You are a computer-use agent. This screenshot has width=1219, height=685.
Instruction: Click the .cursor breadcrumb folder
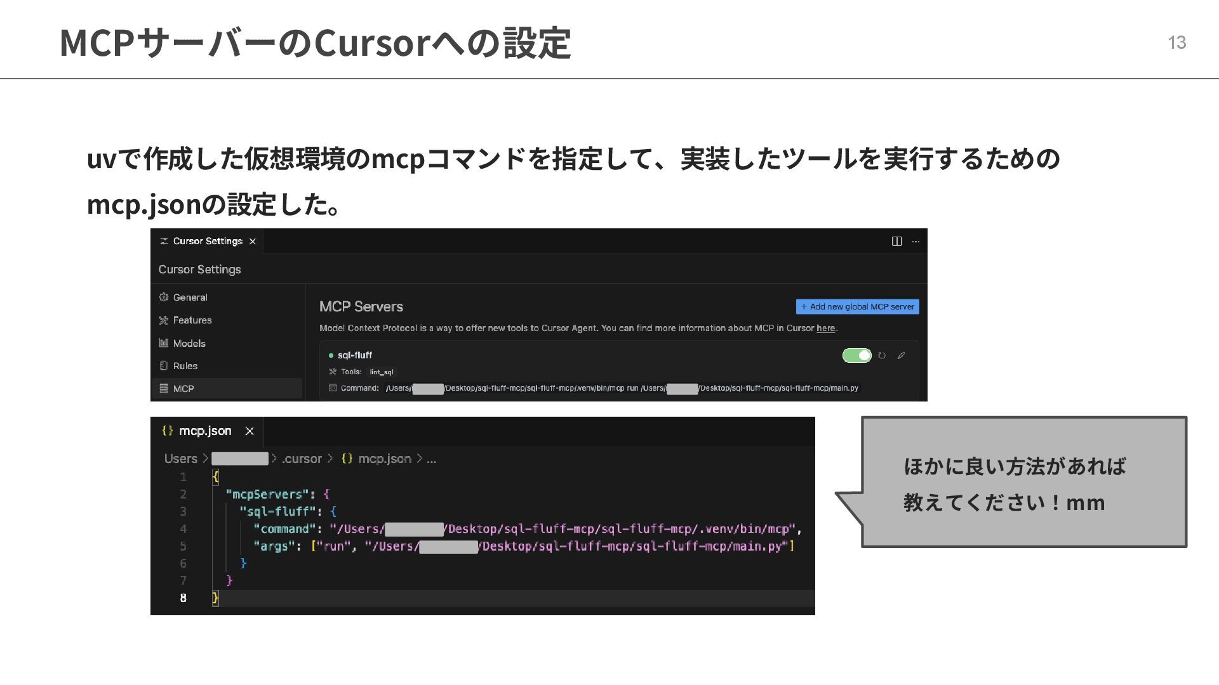pos(302,459)
